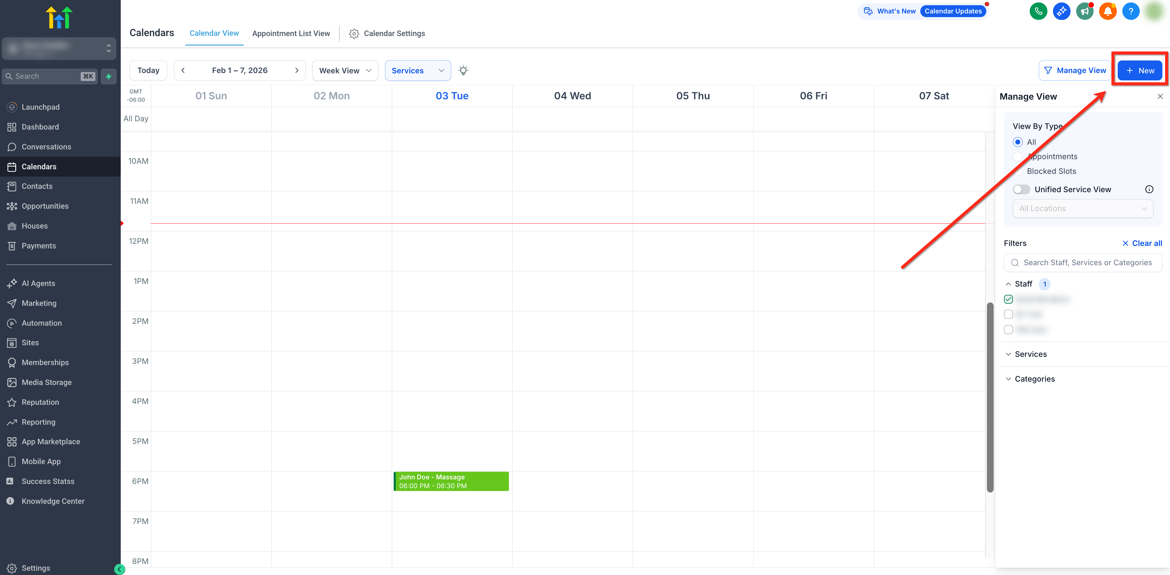Open the Week View dropdown

tap(345, 70)
